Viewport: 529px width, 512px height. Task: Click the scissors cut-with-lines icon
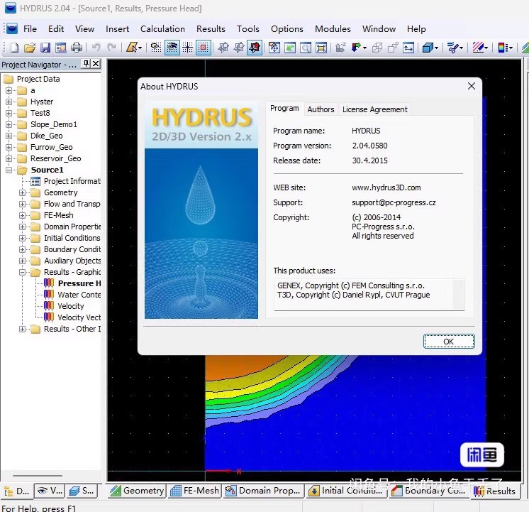(452, 48)
